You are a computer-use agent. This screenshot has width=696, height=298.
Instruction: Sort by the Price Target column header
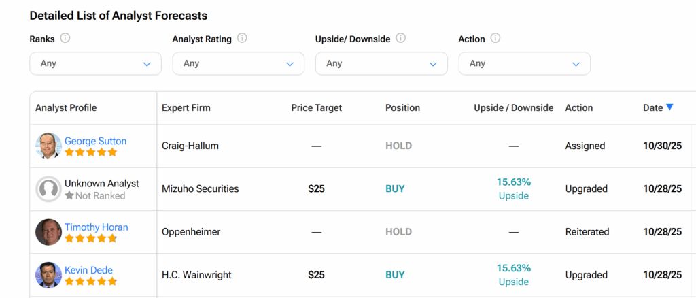coord(316,107)
